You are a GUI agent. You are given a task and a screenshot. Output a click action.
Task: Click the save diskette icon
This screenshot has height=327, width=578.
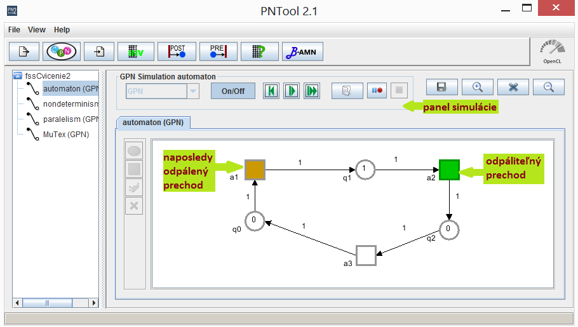tap(441, 88)
